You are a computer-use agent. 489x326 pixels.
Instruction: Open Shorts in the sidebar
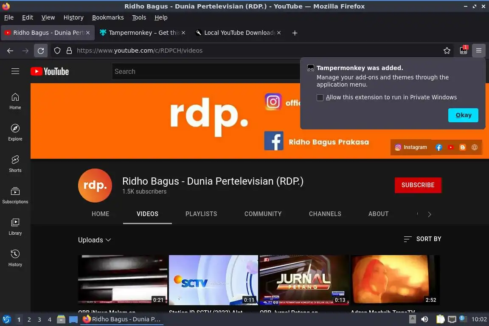[15, 164]
